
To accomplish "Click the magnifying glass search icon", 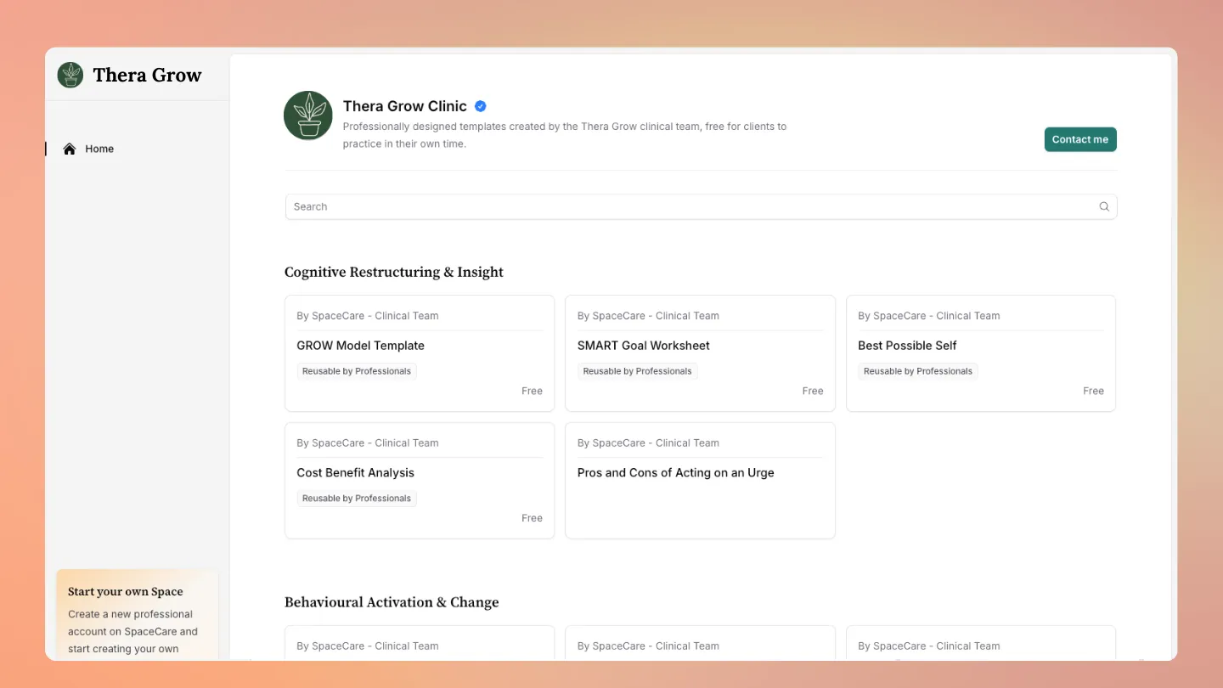I will click(1104, 206).
